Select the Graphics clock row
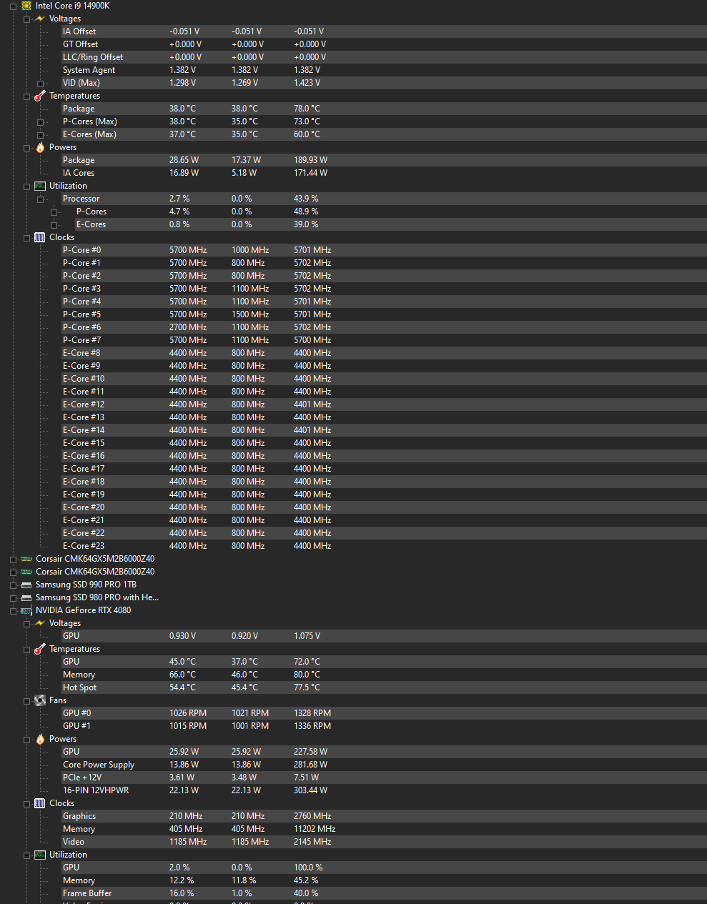Viewport: 707px width, 904px height. (x=384, y=816)
